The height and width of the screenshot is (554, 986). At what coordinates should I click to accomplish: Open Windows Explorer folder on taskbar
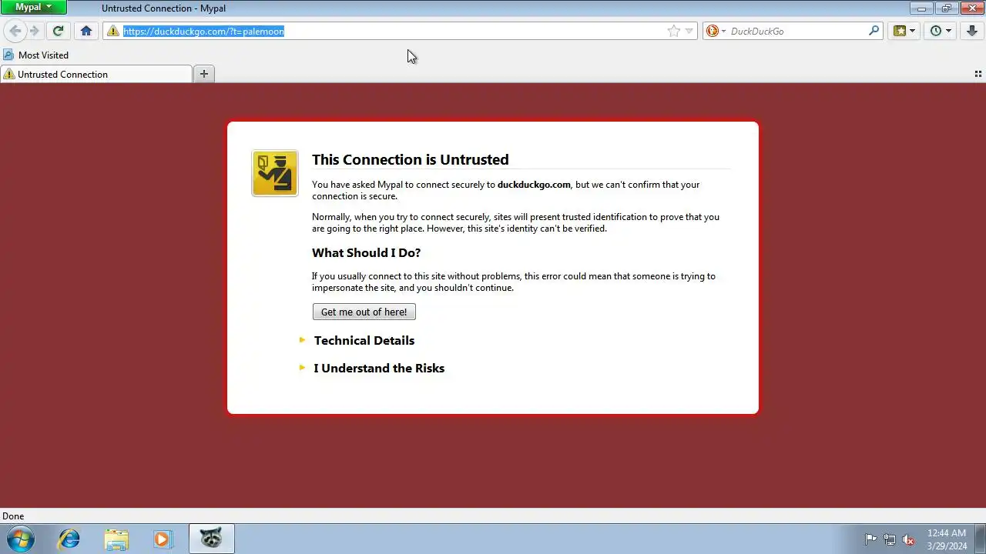pos(116,539)
